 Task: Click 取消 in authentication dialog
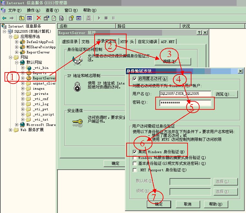click(188, 204)
